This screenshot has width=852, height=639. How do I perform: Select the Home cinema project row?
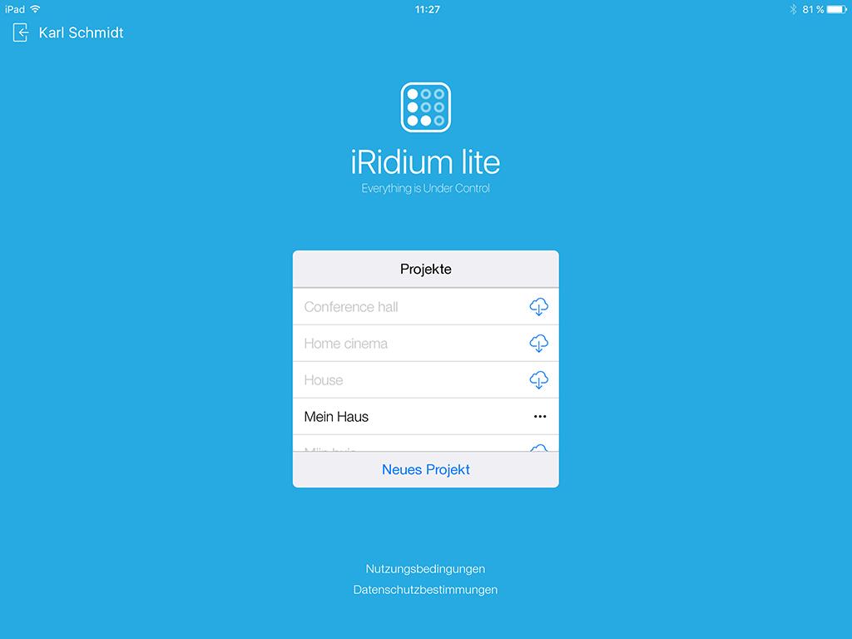pyautogui.click(x=425, y=344)
